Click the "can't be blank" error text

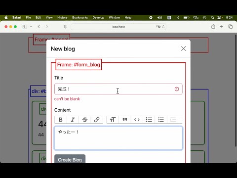click(67, 99)
